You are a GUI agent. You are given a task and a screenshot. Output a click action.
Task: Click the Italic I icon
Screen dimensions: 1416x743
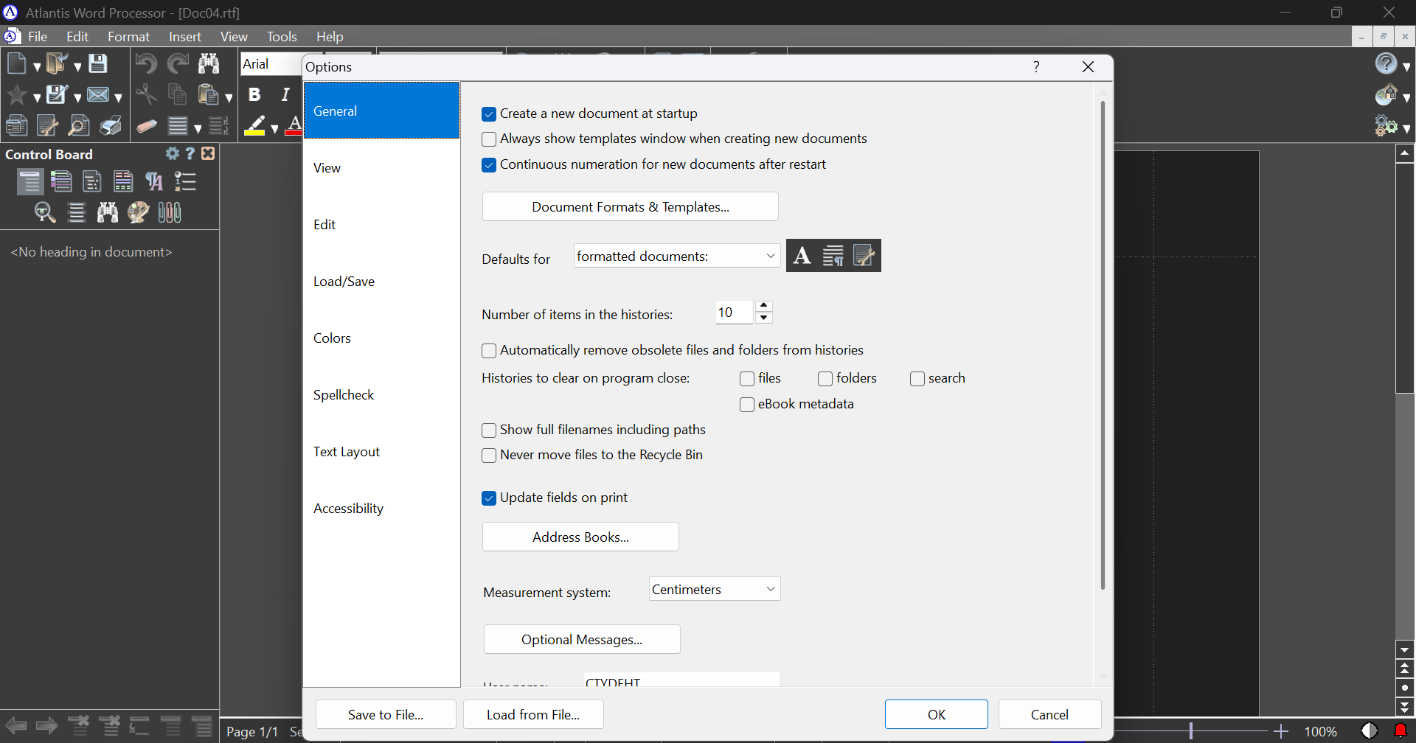coord(285,94)
